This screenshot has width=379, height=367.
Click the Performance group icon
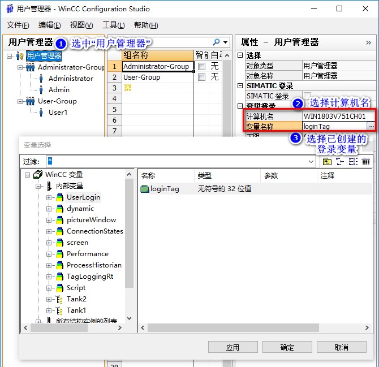59,254
